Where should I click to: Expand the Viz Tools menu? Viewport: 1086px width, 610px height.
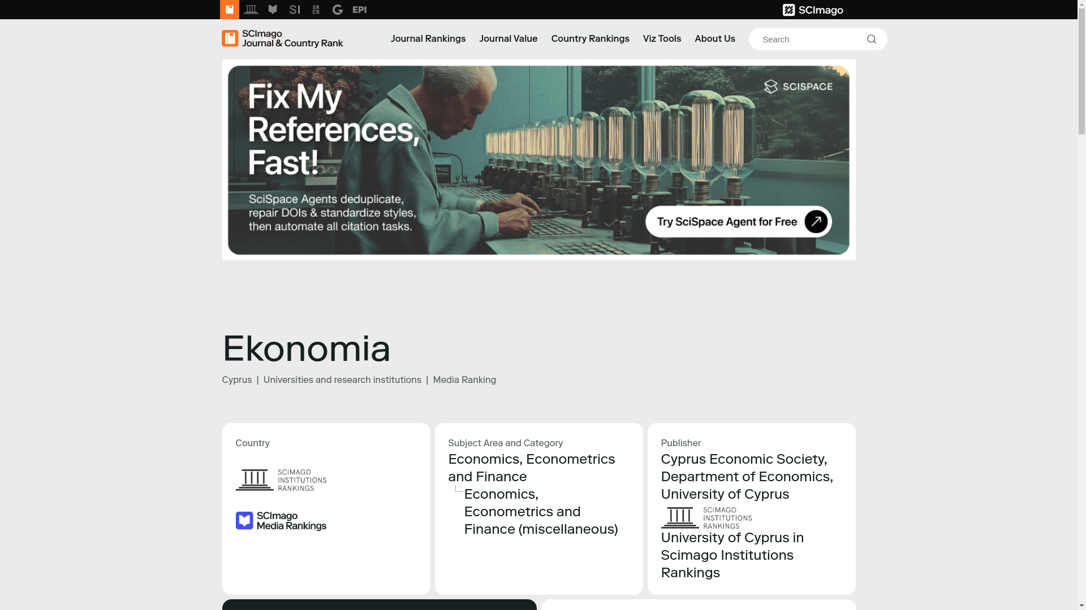pos(662,38)
